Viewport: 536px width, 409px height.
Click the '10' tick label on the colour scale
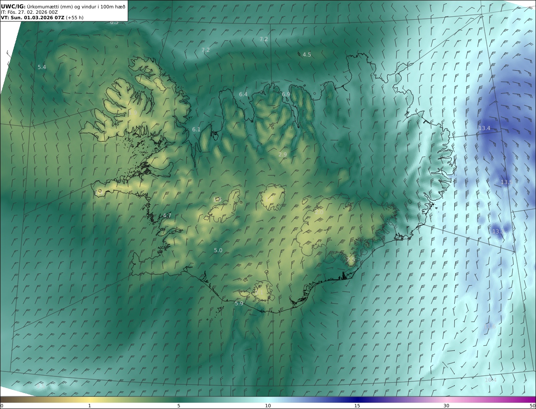coord(268,406)
